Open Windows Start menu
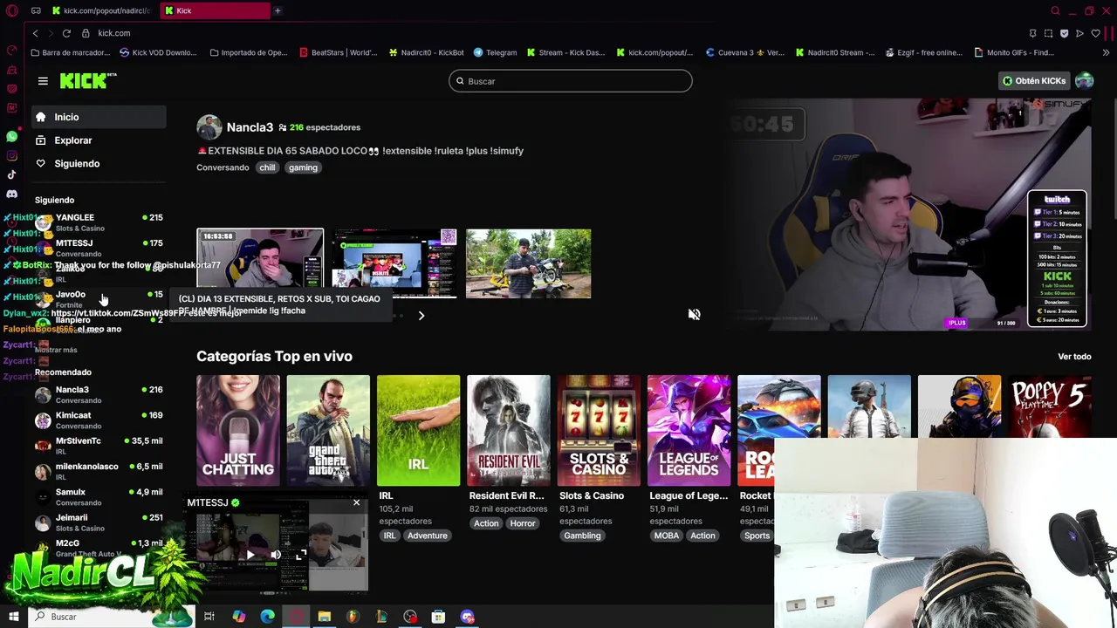The height and width of the screenshot is (628, 1117). tap(13, 617)
